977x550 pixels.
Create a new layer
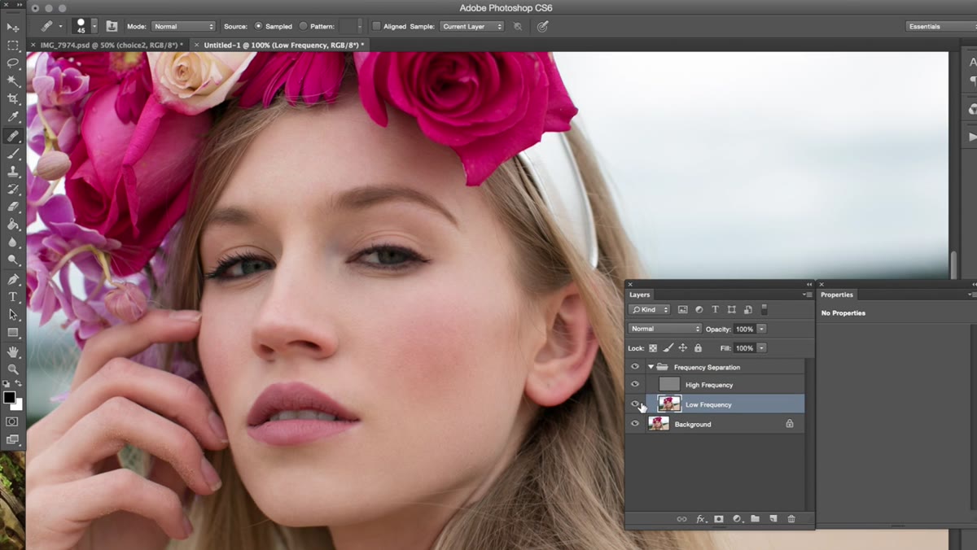tap(773, 519)
